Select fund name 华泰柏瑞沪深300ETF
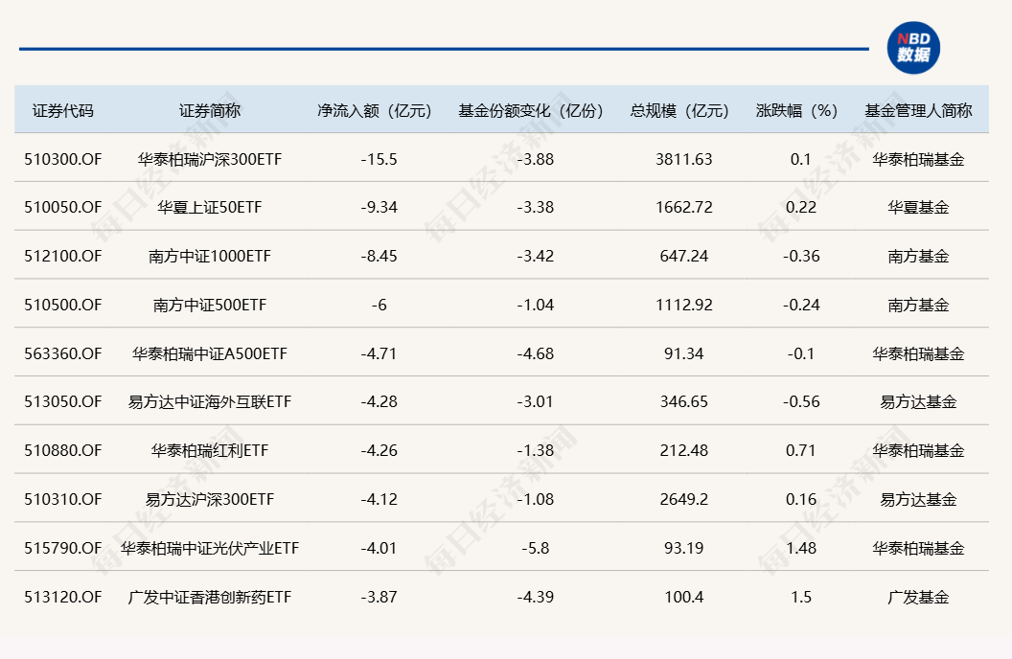Image resolution: width=1012 pixels, height=659 pixels. click(210, 159)
